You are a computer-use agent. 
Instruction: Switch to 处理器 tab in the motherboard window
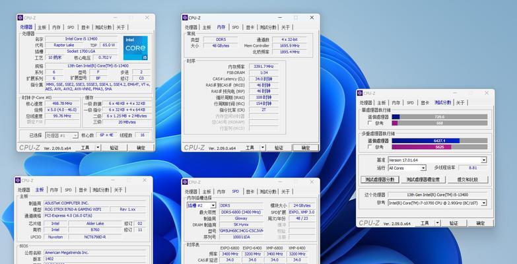24,190
